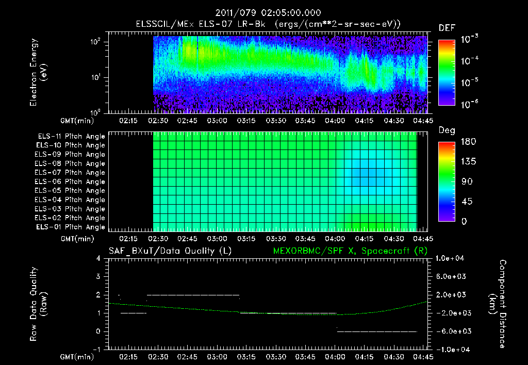Click the DEF color bar heading
Screen dimensions: 528x365
[447, 28]
